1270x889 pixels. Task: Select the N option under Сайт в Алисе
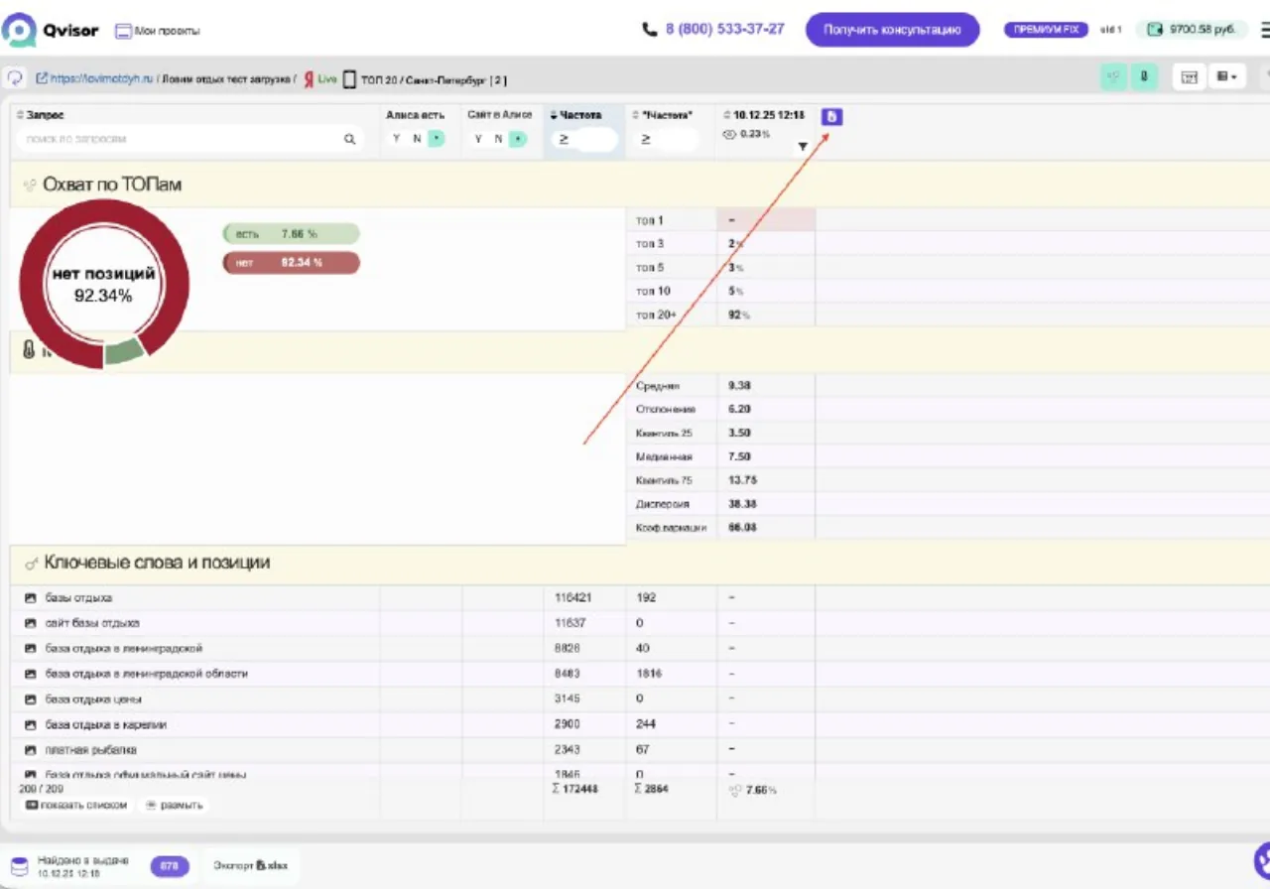499,139
